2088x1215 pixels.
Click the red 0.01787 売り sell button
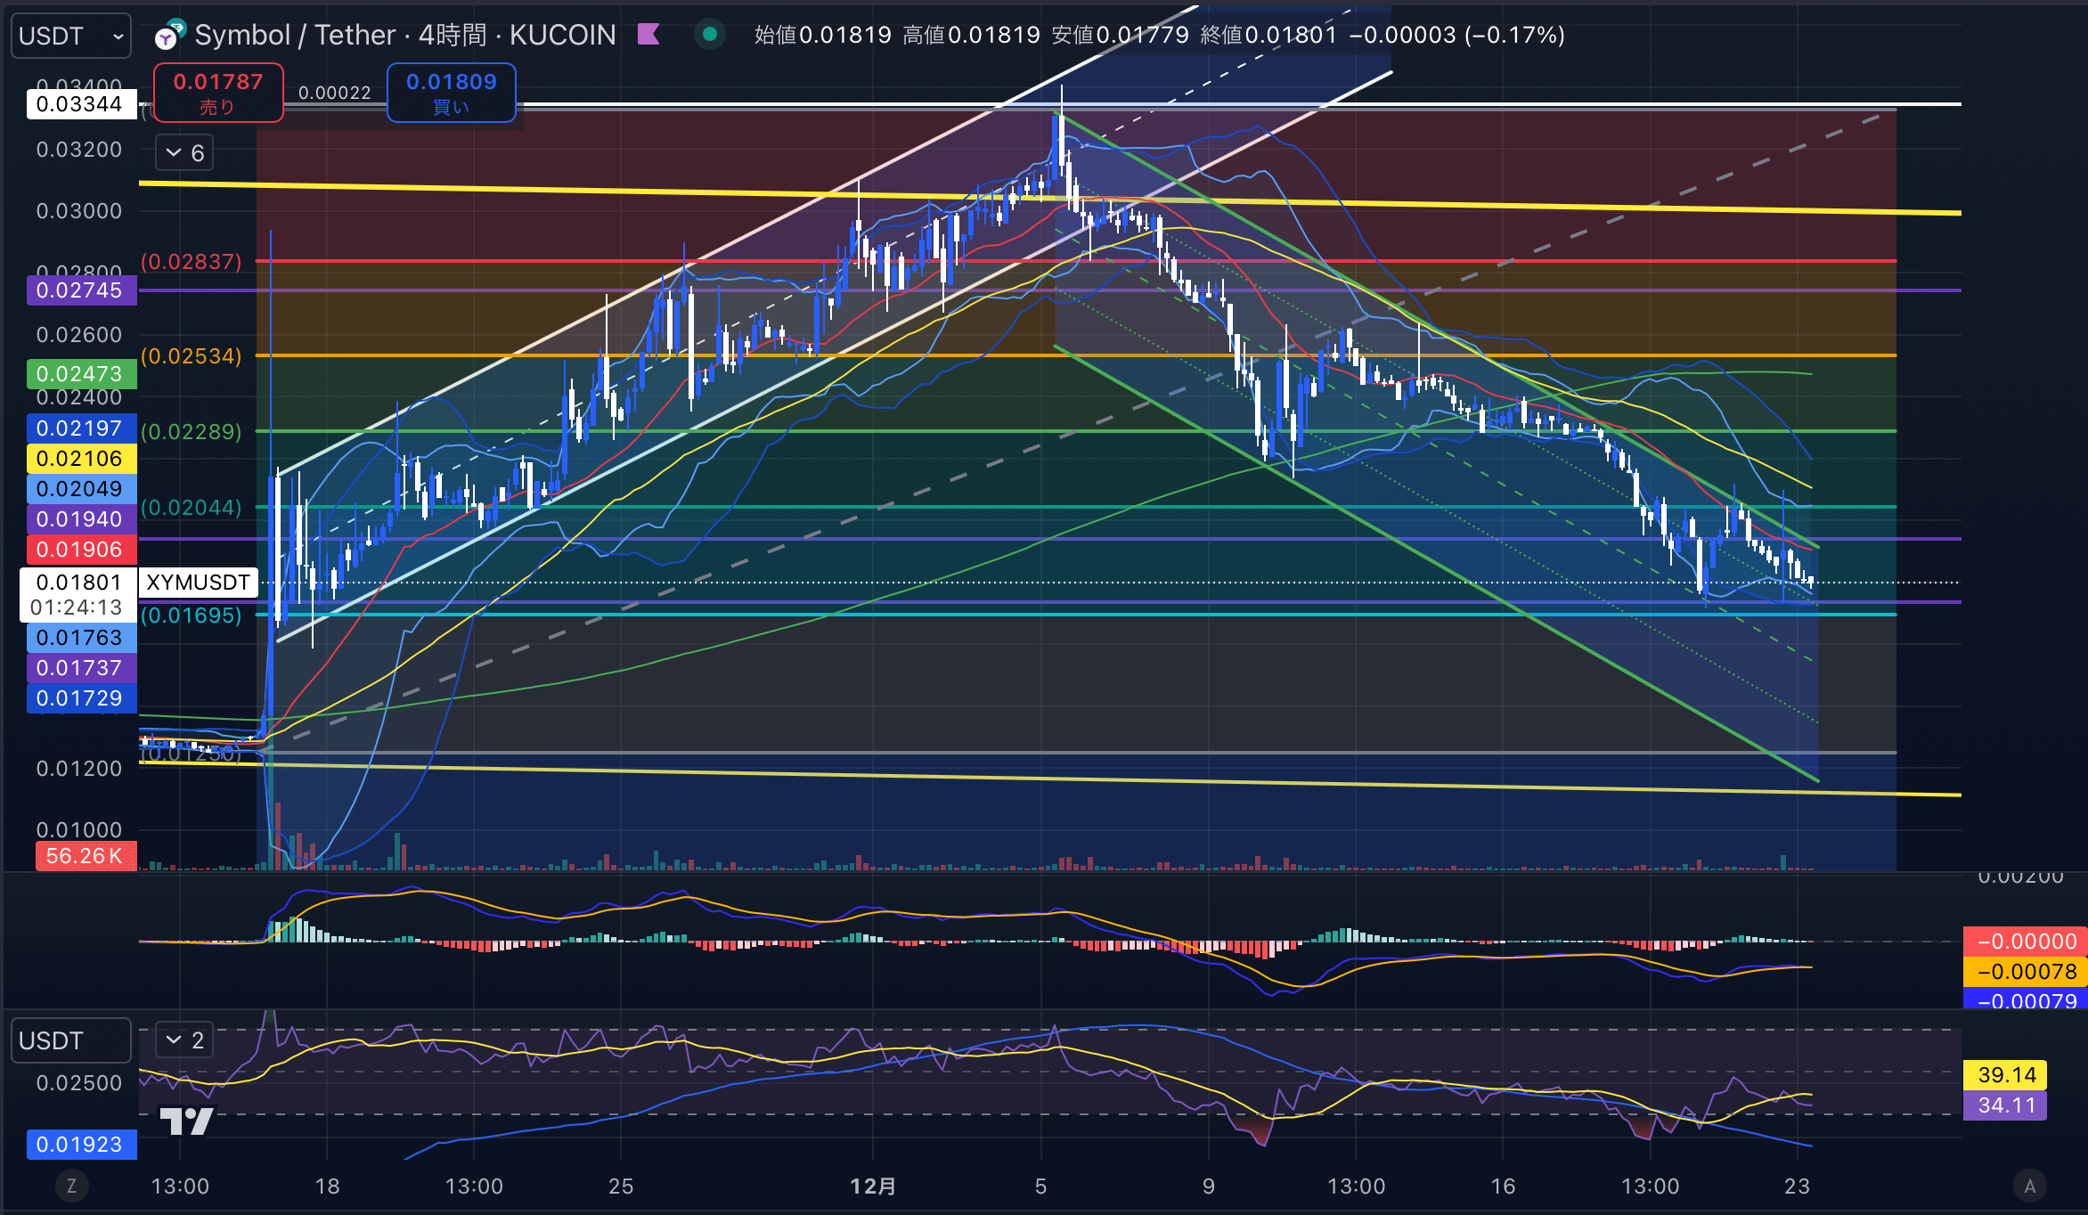pyautogui.click(x=218, y=93)
